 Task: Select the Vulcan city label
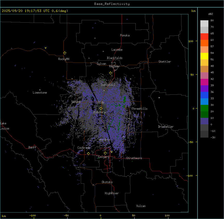(141, 206)
